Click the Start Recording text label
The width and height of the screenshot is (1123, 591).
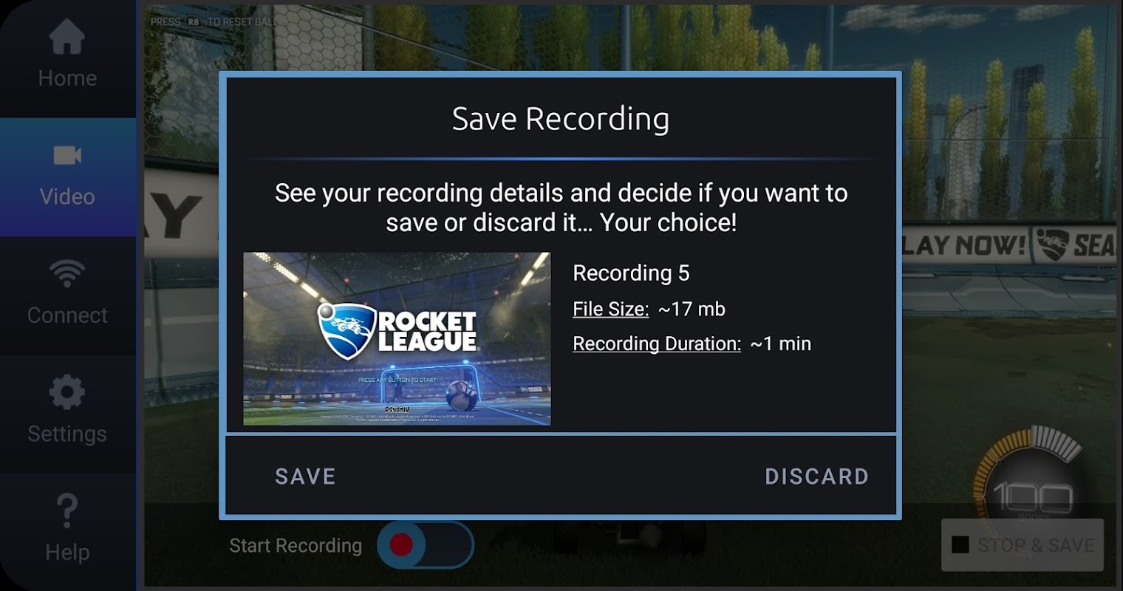click(296, 545)
